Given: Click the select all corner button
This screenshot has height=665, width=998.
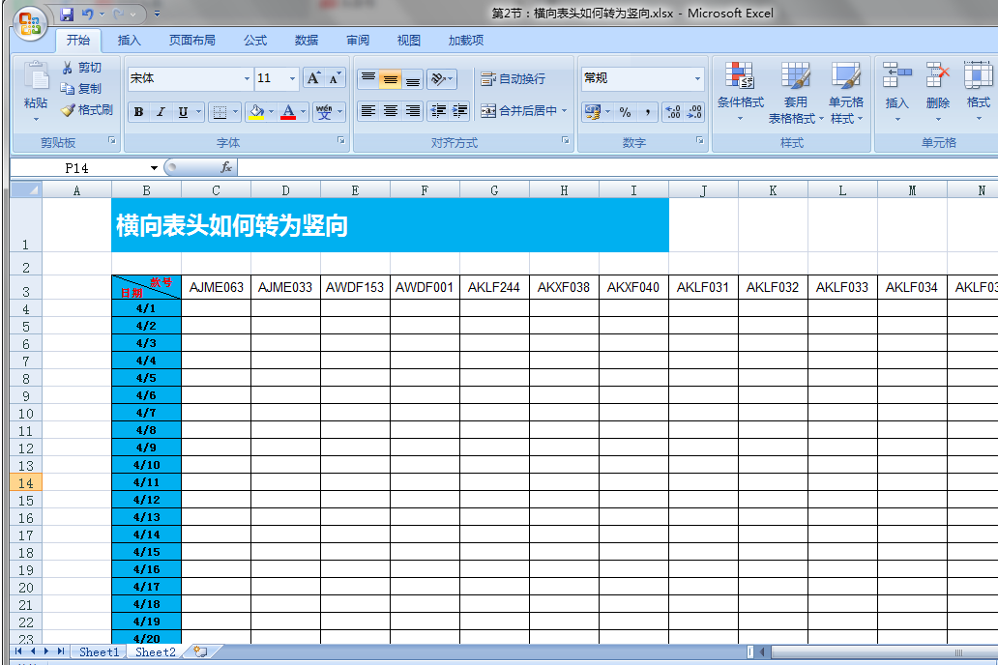Looking at the screenshot, I should coord(26,189).
